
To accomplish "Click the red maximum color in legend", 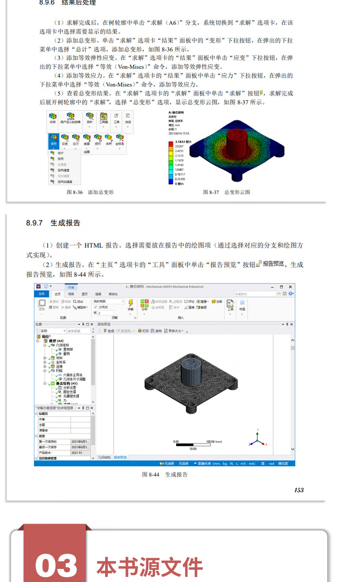I will pos(171,144).
